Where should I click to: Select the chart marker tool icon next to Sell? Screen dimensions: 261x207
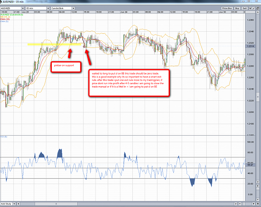250,8
